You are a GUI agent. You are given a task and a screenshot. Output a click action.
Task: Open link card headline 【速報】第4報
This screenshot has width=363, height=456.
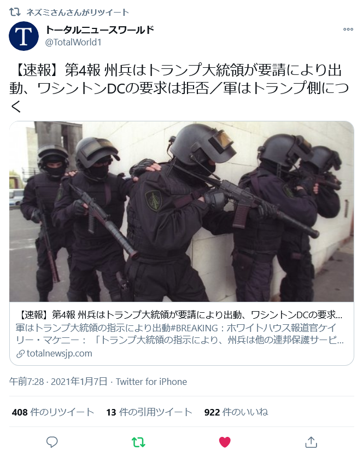click(x=180, y=315)
